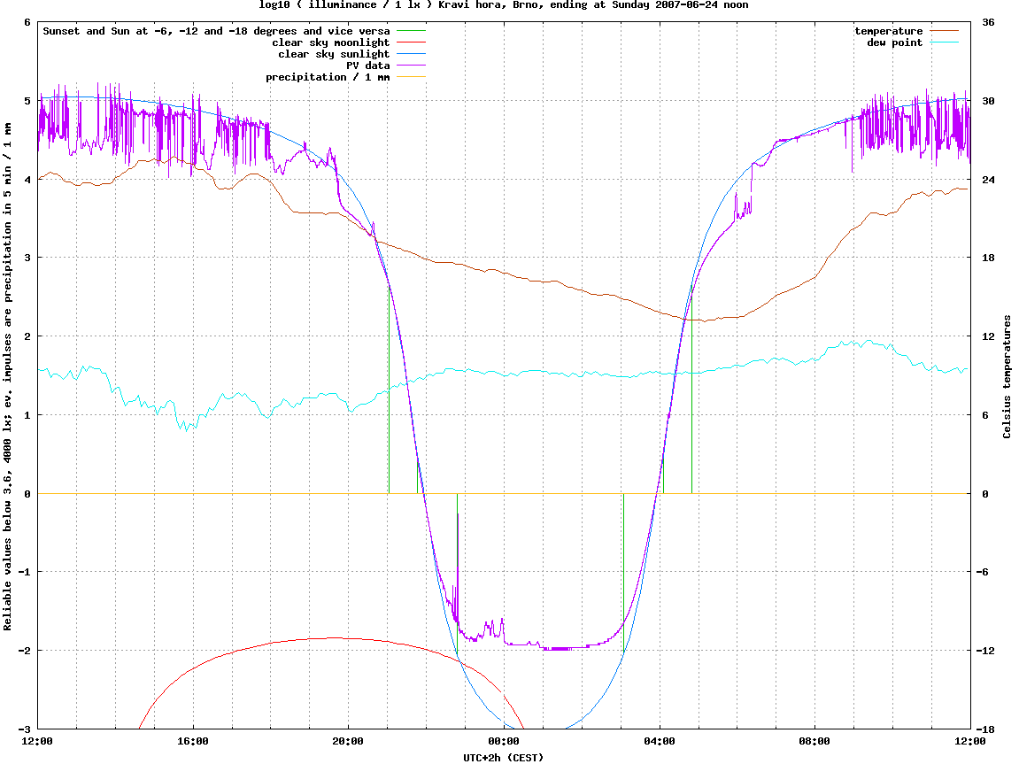Viewport: 1019px width, 764px height.
Task: Click the chart title mentioning Kravi hora, Brno
Action: pyautogui.click(x=504, y=5)
